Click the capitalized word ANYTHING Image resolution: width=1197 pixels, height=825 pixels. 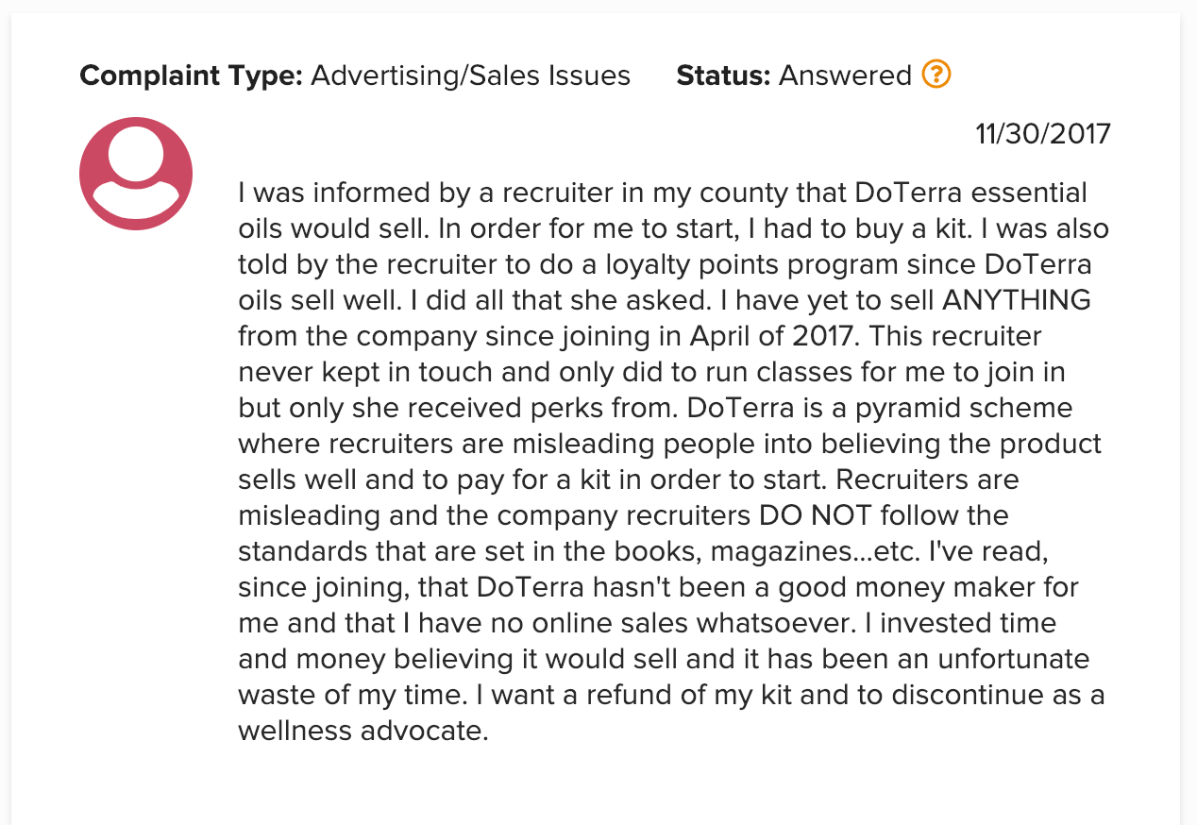1016,300
